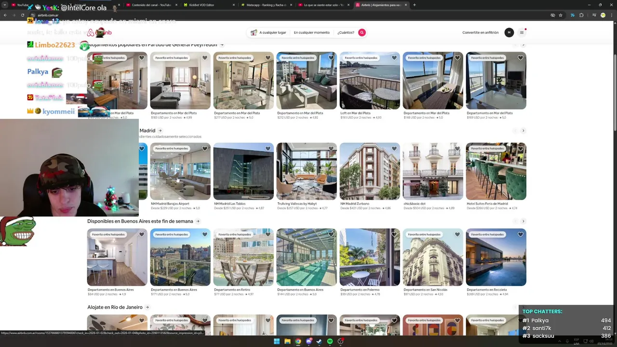The image size is (617, 347).
Task: Open Alojate en Rio de Janeiro section
Action: pos(115,307)
